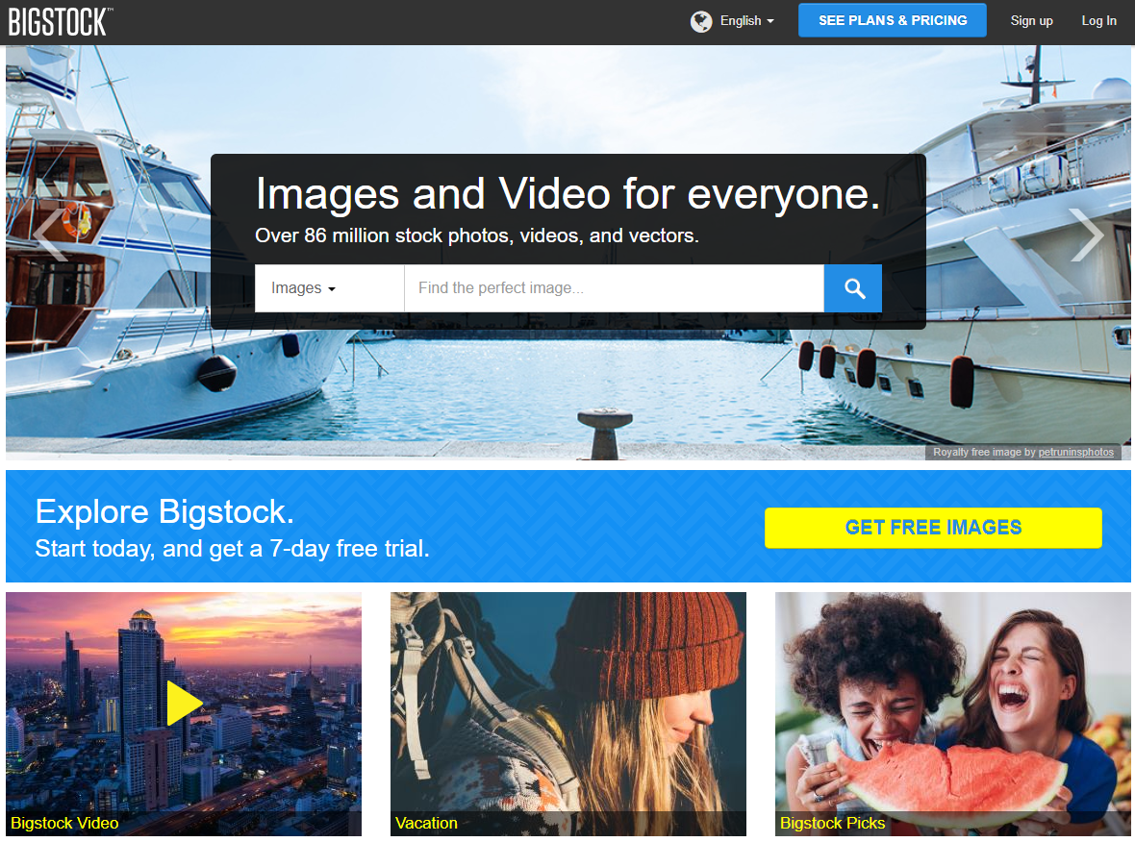The width and height of the screenshot is (1135, 842).
Task: Open the Log In link
Action: click(1098, 21)
